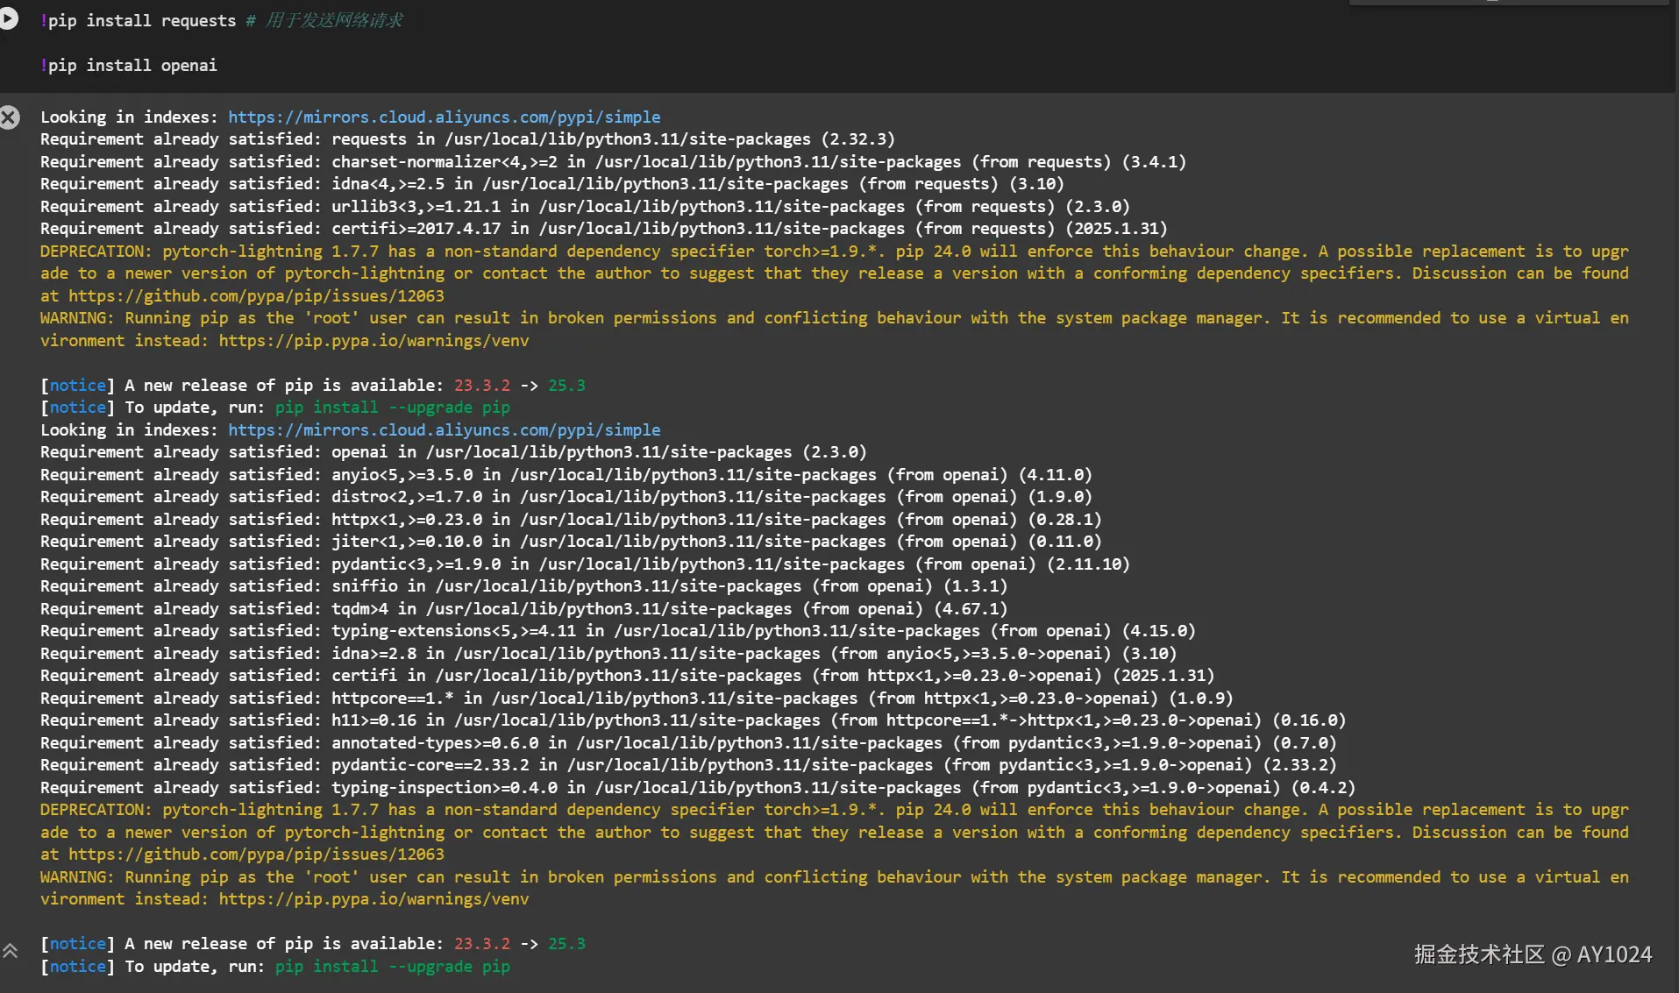Select the "httpx<1,>=0.23.0 in" requirement line
The image size is (1679, 993).
(x=571, y=520)
